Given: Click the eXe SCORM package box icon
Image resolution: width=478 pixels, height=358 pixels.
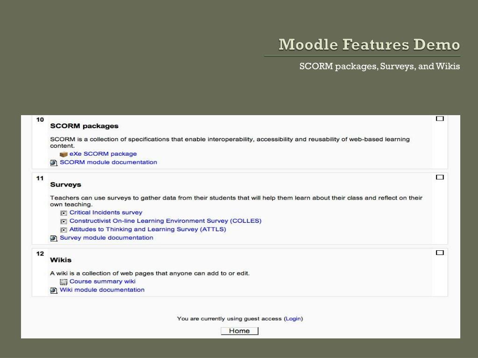Looking at the screenshot, I should tap(63, 154).
